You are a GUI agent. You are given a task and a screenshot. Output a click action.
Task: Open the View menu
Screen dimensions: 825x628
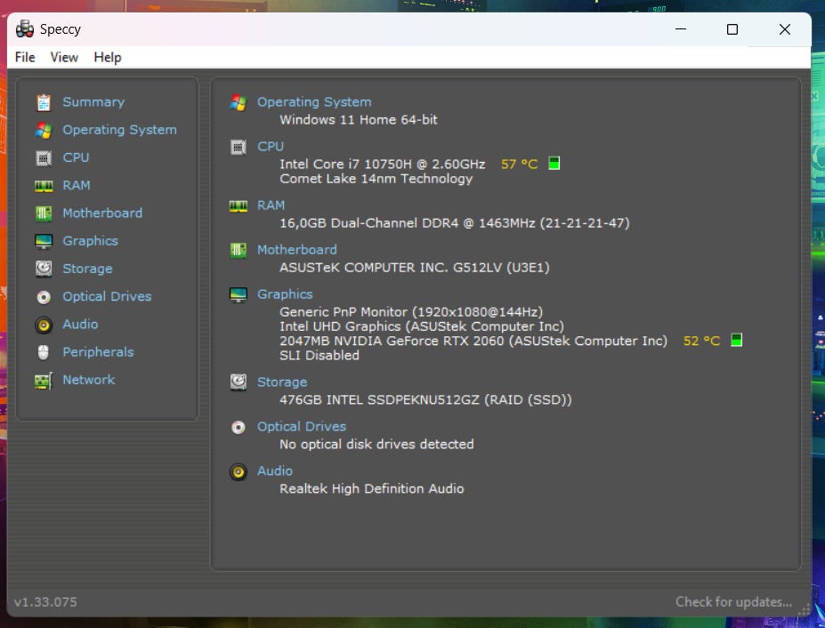click(64, 57)
